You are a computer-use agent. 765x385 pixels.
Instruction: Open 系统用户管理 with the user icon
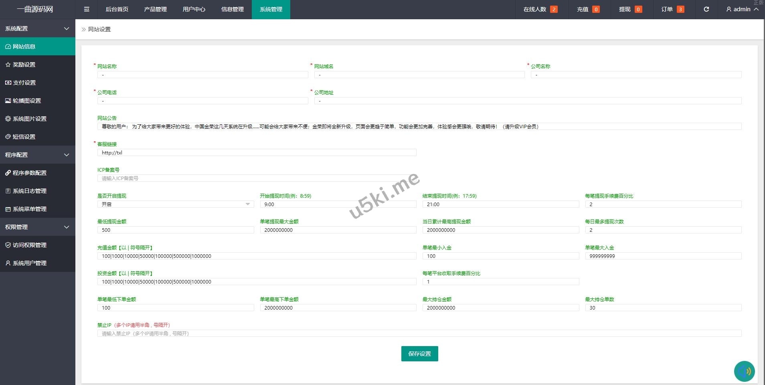[29, 263]
